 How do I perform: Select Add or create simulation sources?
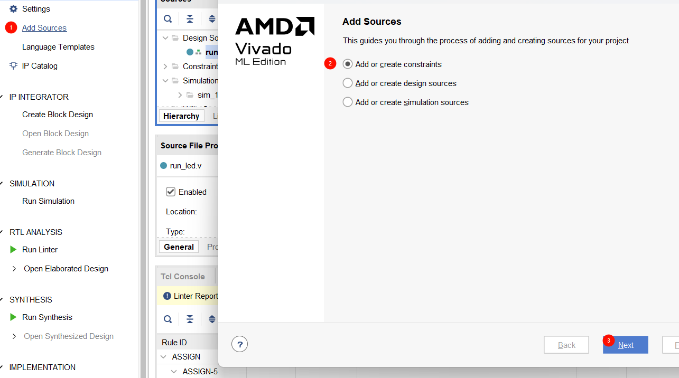[348, 102]
